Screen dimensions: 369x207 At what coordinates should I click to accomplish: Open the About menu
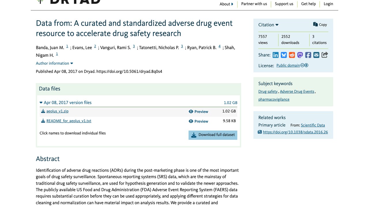(226, 4)
